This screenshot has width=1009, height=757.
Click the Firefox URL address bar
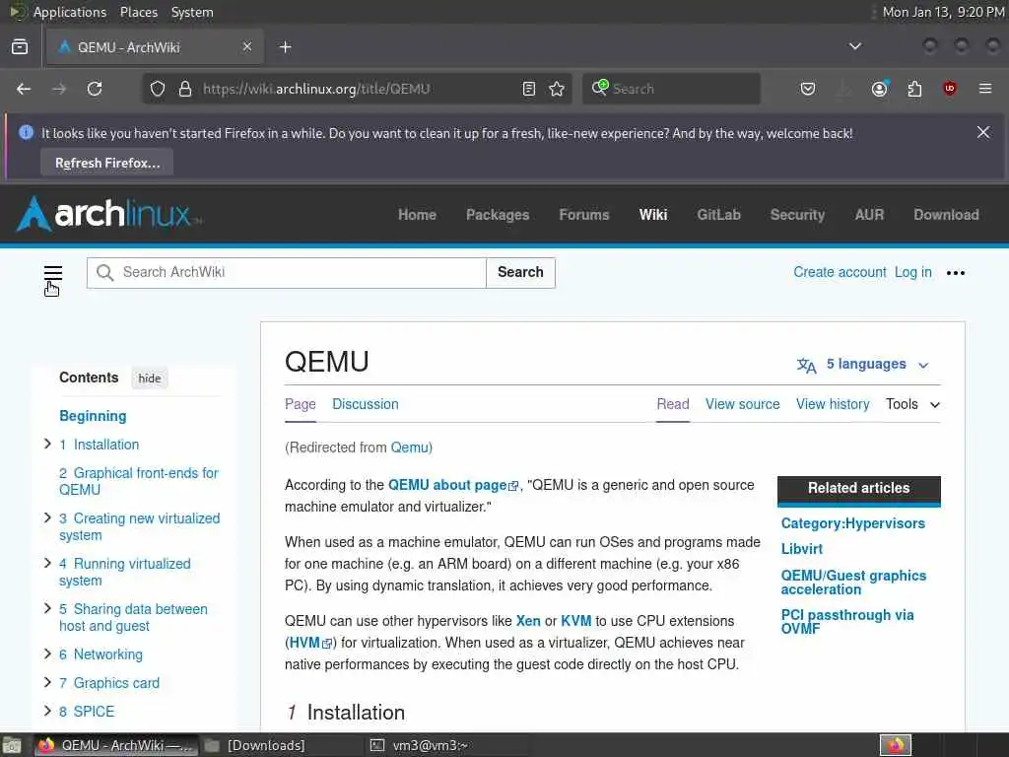tap(358, 89)
